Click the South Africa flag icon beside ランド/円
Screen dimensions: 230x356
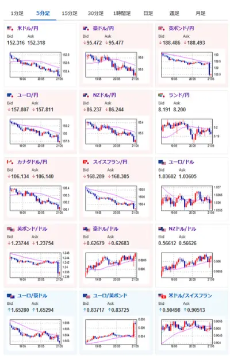(x=162, y=95)
